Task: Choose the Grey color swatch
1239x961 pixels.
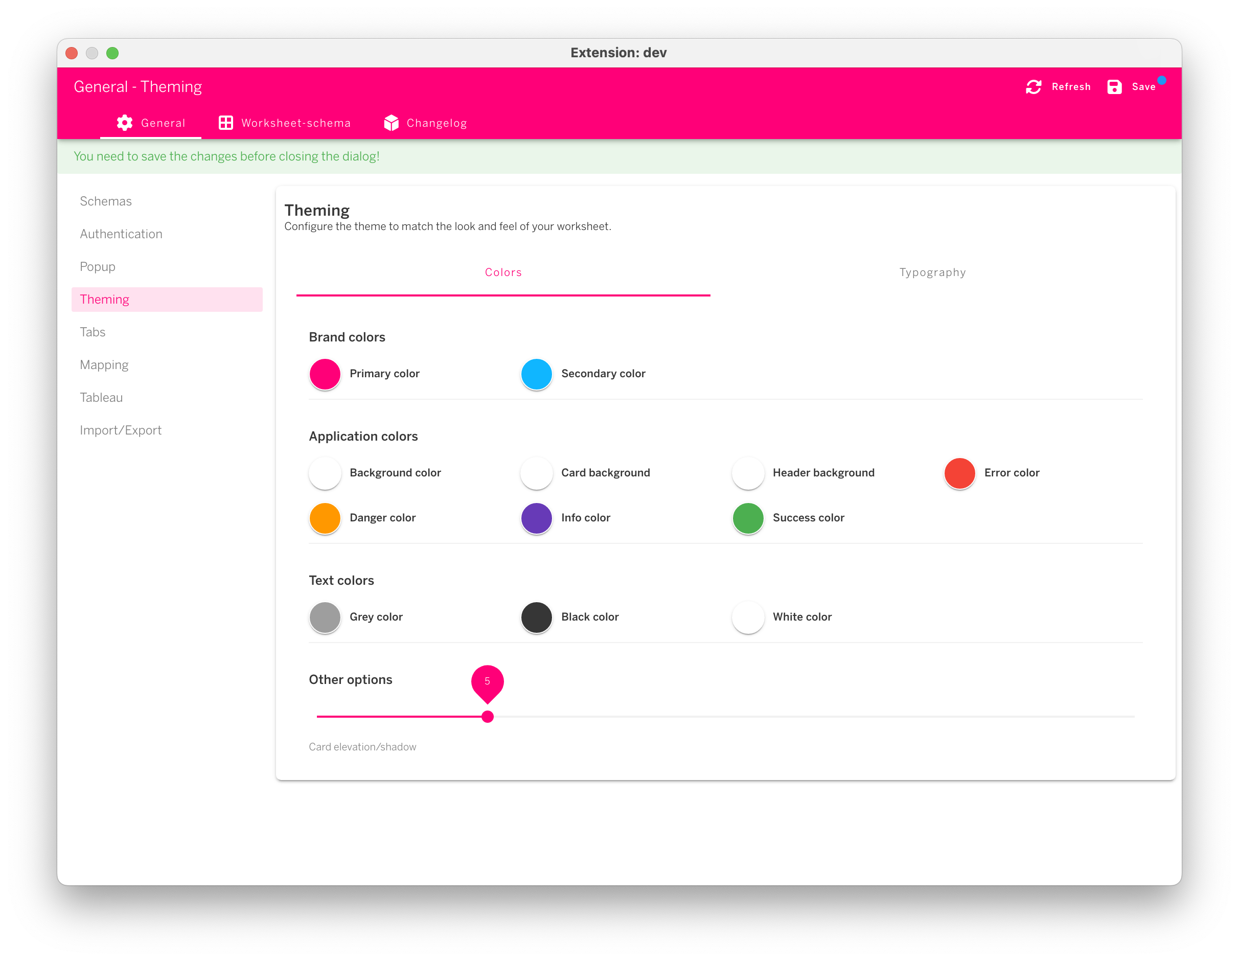Action: click(325, 617)
